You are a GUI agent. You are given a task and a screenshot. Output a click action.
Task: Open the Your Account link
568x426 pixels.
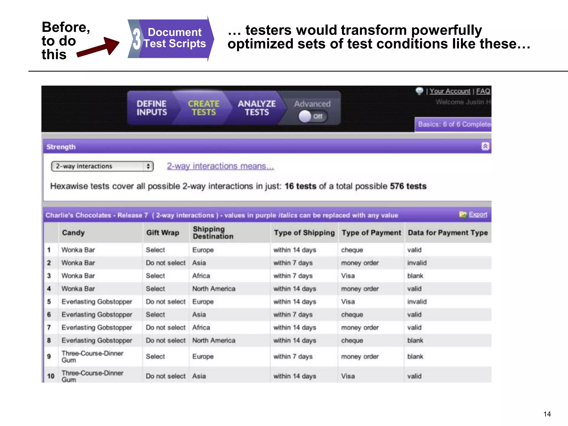(x=450, y=91)
